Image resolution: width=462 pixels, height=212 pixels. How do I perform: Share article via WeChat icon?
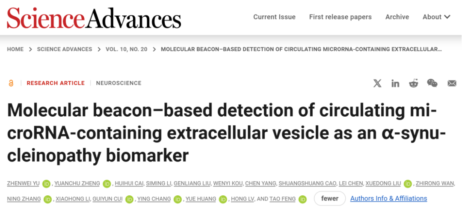[x=432, y=83]
